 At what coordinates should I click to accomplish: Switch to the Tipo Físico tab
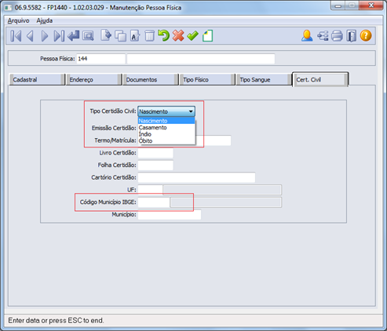[x=207, y=79]
